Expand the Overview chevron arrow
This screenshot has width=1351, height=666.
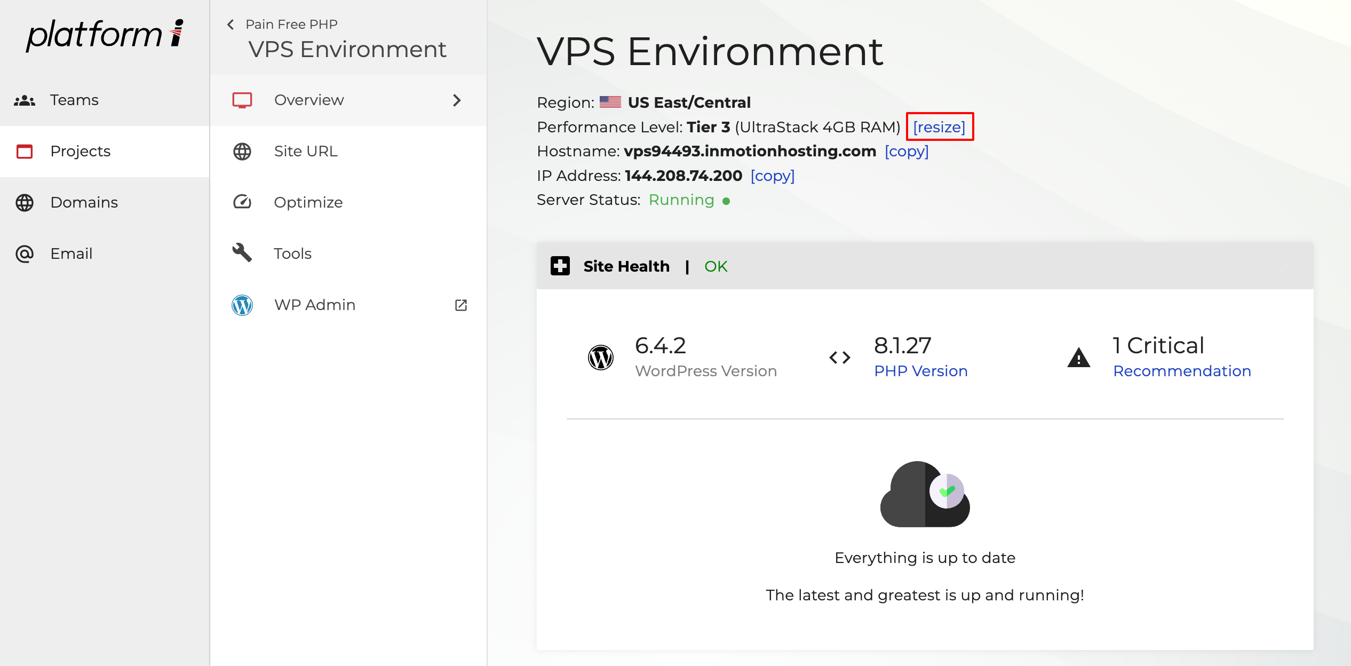(x=457, y=100)
